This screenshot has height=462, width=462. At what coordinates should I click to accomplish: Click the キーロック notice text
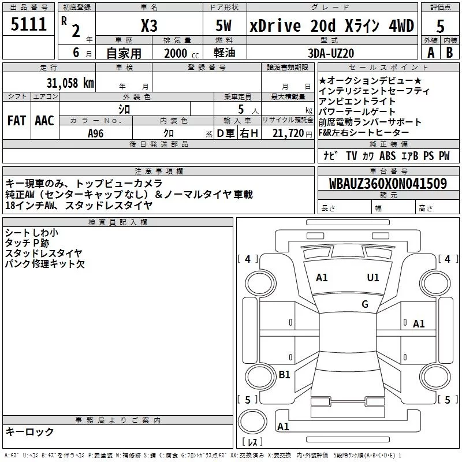point(30,432)
